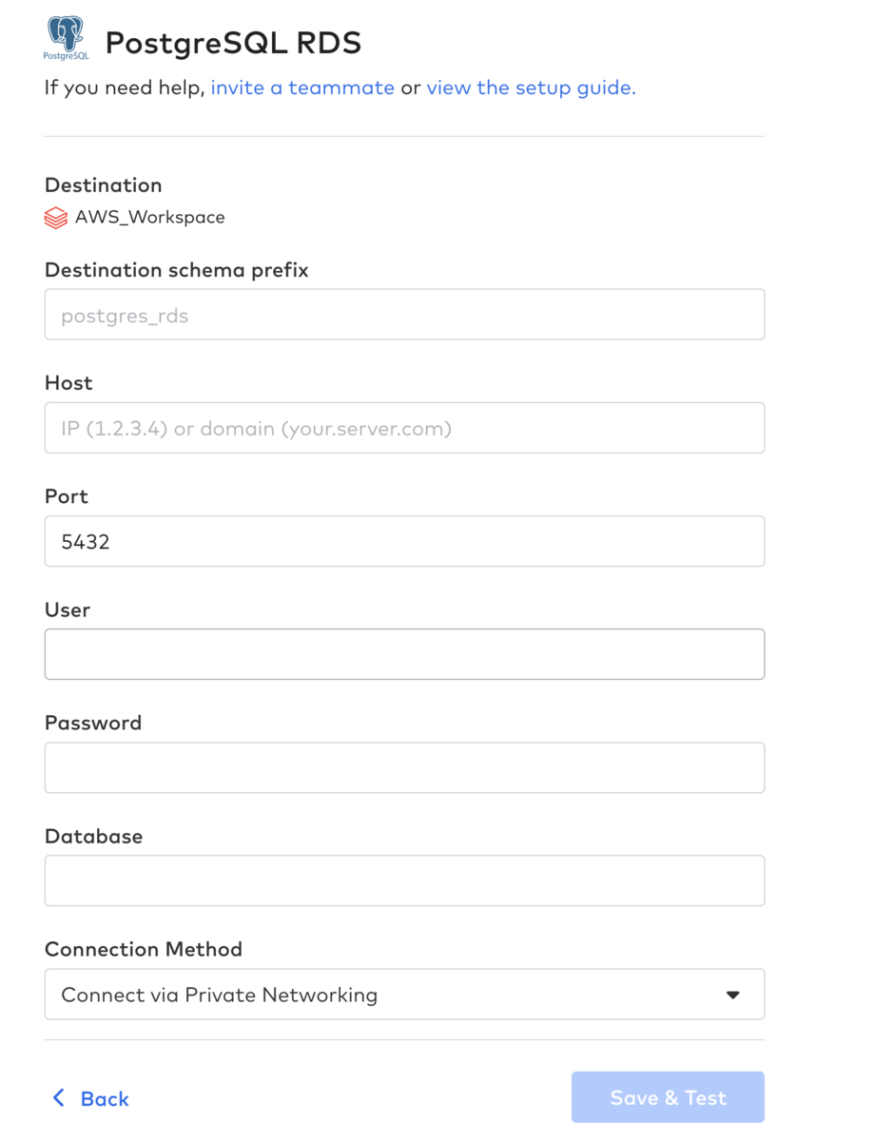
Task: Open the invite a teammate link
Action: 302,87
